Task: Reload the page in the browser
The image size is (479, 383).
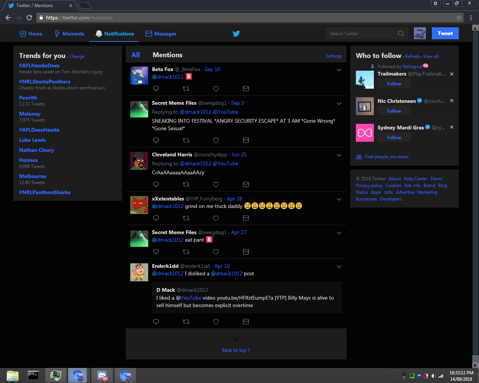Action: coord(29,18)
